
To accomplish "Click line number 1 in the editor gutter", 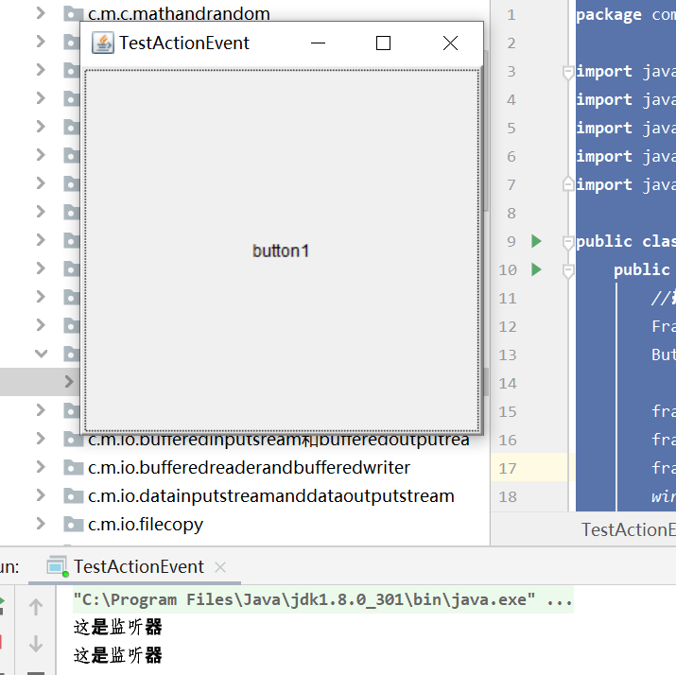I will [511, 15].
